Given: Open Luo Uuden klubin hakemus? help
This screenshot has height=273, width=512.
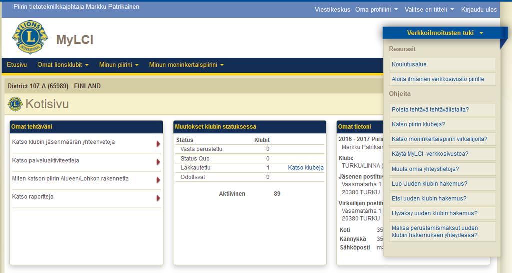Looking at the screenshot, I should 442,184.
